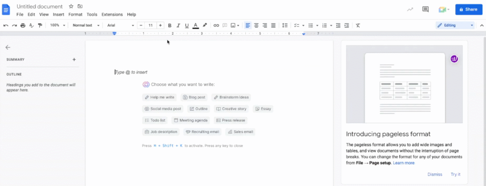The width and height of the screenshot is (486, 186).
Task: Apply a bulleted list
Action: (310, 26)
